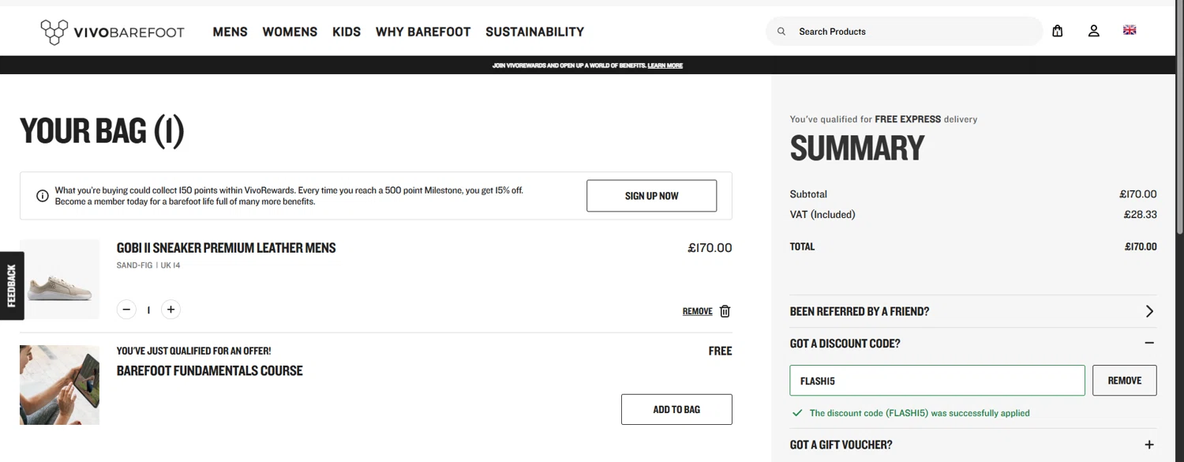
Task: Click the discount successfully applied message
Action: pyautogui.click(x=920, y=413)
